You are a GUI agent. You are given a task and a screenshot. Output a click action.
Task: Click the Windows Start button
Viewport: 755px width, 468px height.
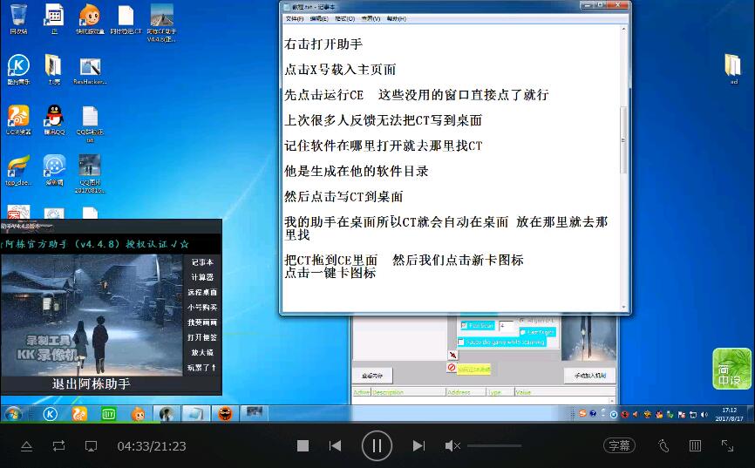pos(13,413)
